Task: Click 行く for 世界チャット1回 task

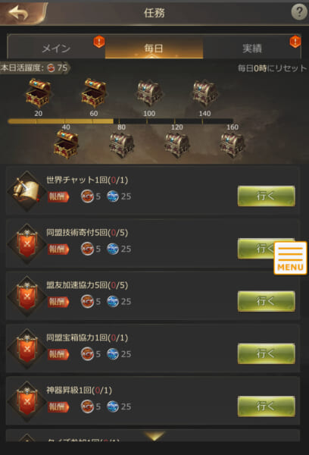Action: (x=267, y=196)
